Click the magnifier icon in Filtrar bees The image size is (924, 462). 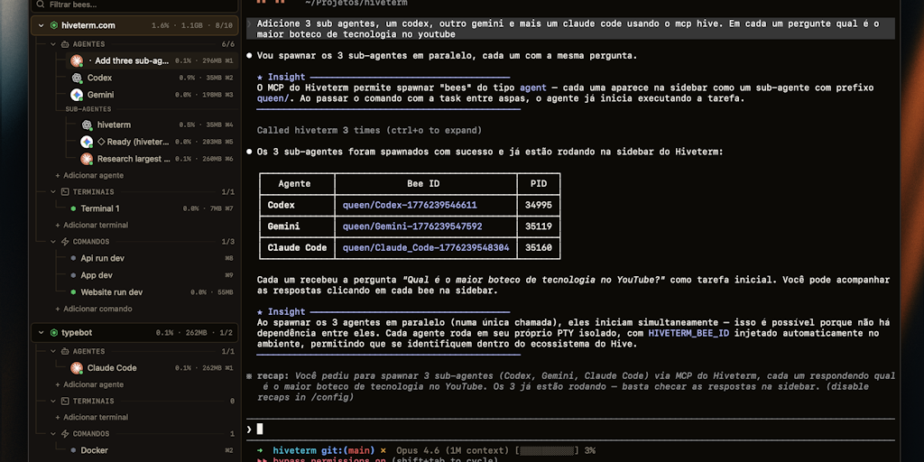pos(40,5)
